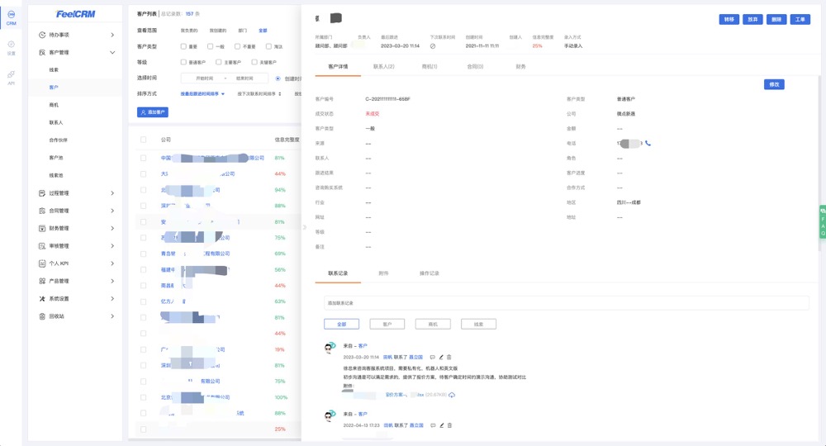Tick the 普通客户 level checkbox
The height and width of the screenshot is (446, 826).
click(x=183, y=62)
